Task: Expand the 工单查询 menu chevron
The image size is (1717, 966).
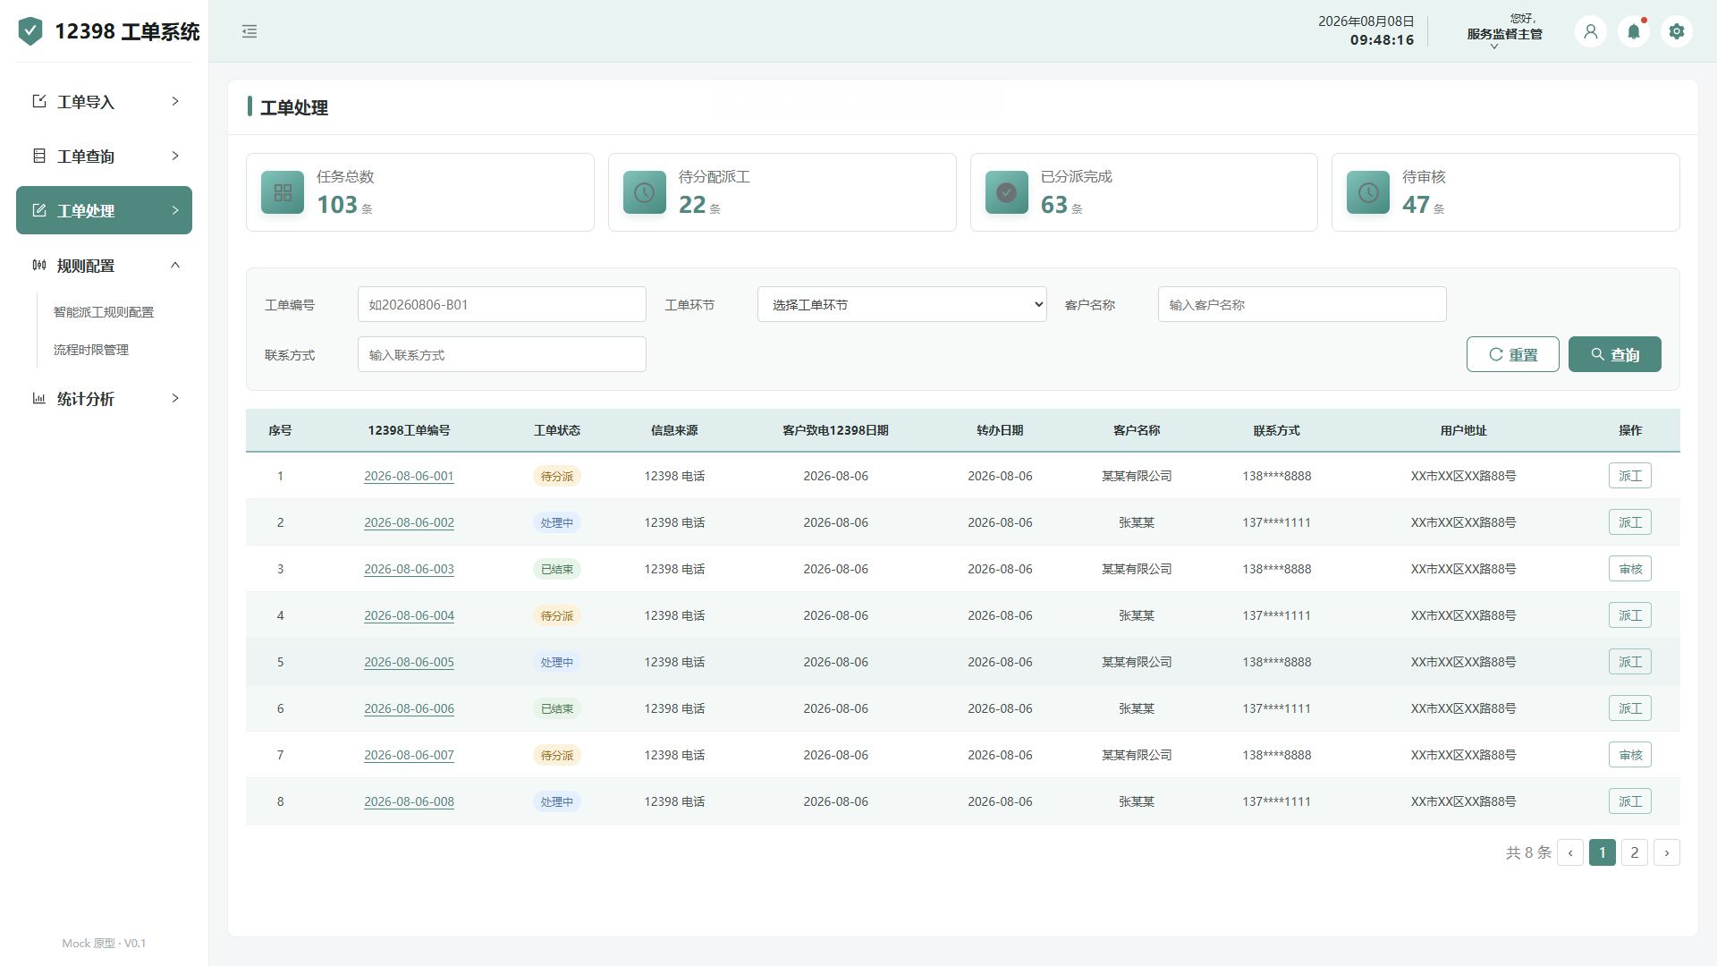Action: [x=175, y=156]
